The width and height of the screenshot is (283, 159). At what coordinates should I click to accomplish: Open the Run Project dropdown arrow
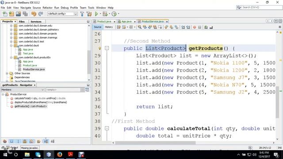pyautogui.click(x=100, y=14)
